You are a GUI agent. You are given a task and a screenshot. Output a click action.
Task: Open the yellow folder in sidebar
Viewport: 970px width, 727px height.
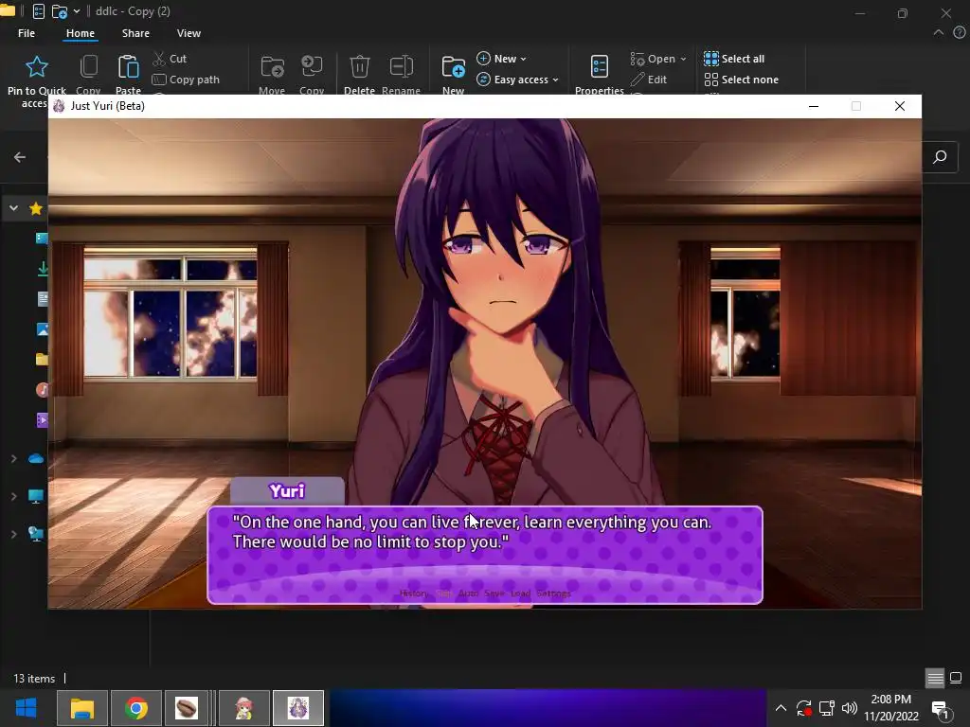click(x=42, y=360)
